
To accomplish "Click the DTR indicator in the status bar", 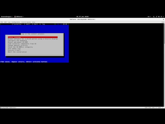I will point(146,108).
